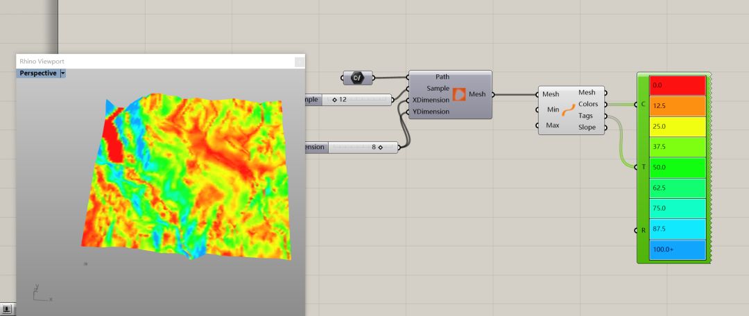This screenshot has height=316, width=749.
Task: Click the Min input on slope component
Action: [552, 109]
